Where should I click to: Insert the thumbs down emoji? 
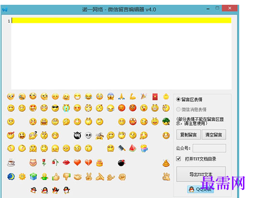(x=66, y=177)
